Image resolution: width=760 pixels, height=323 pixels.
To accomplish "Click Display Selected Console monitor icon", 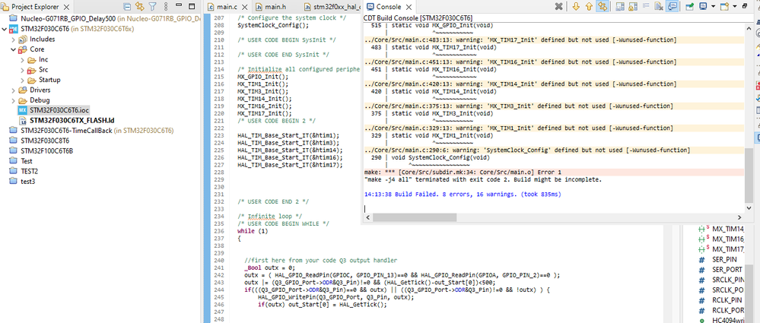I will (x=703, y=6).
